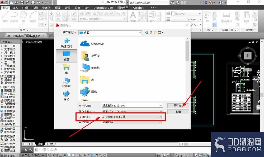
Task: Expand the 尺寸标注 menu in 天正 panel
Action: pyautogui.click(x=10, y=53)
